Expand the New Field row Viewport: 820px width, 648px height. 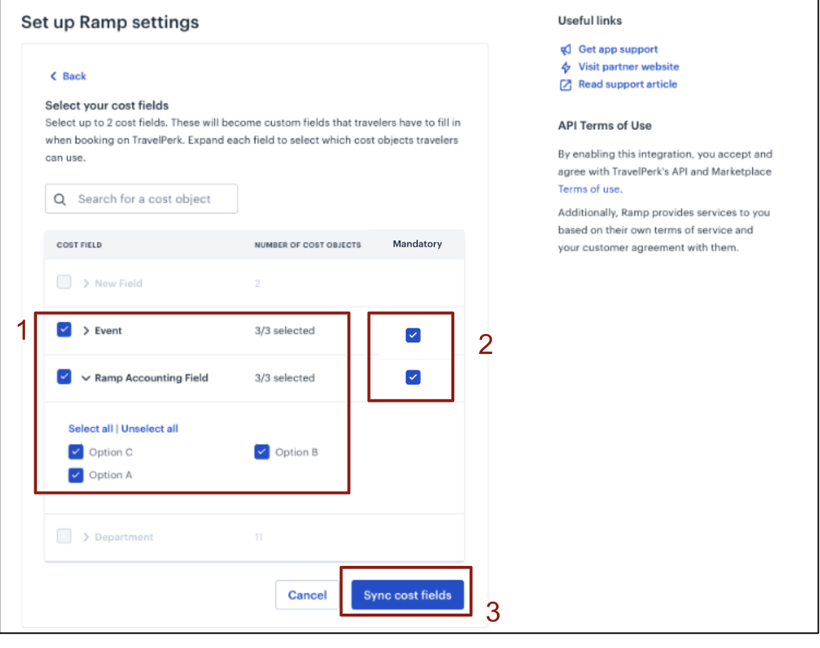pyautogui.click(x=86, y=284)
